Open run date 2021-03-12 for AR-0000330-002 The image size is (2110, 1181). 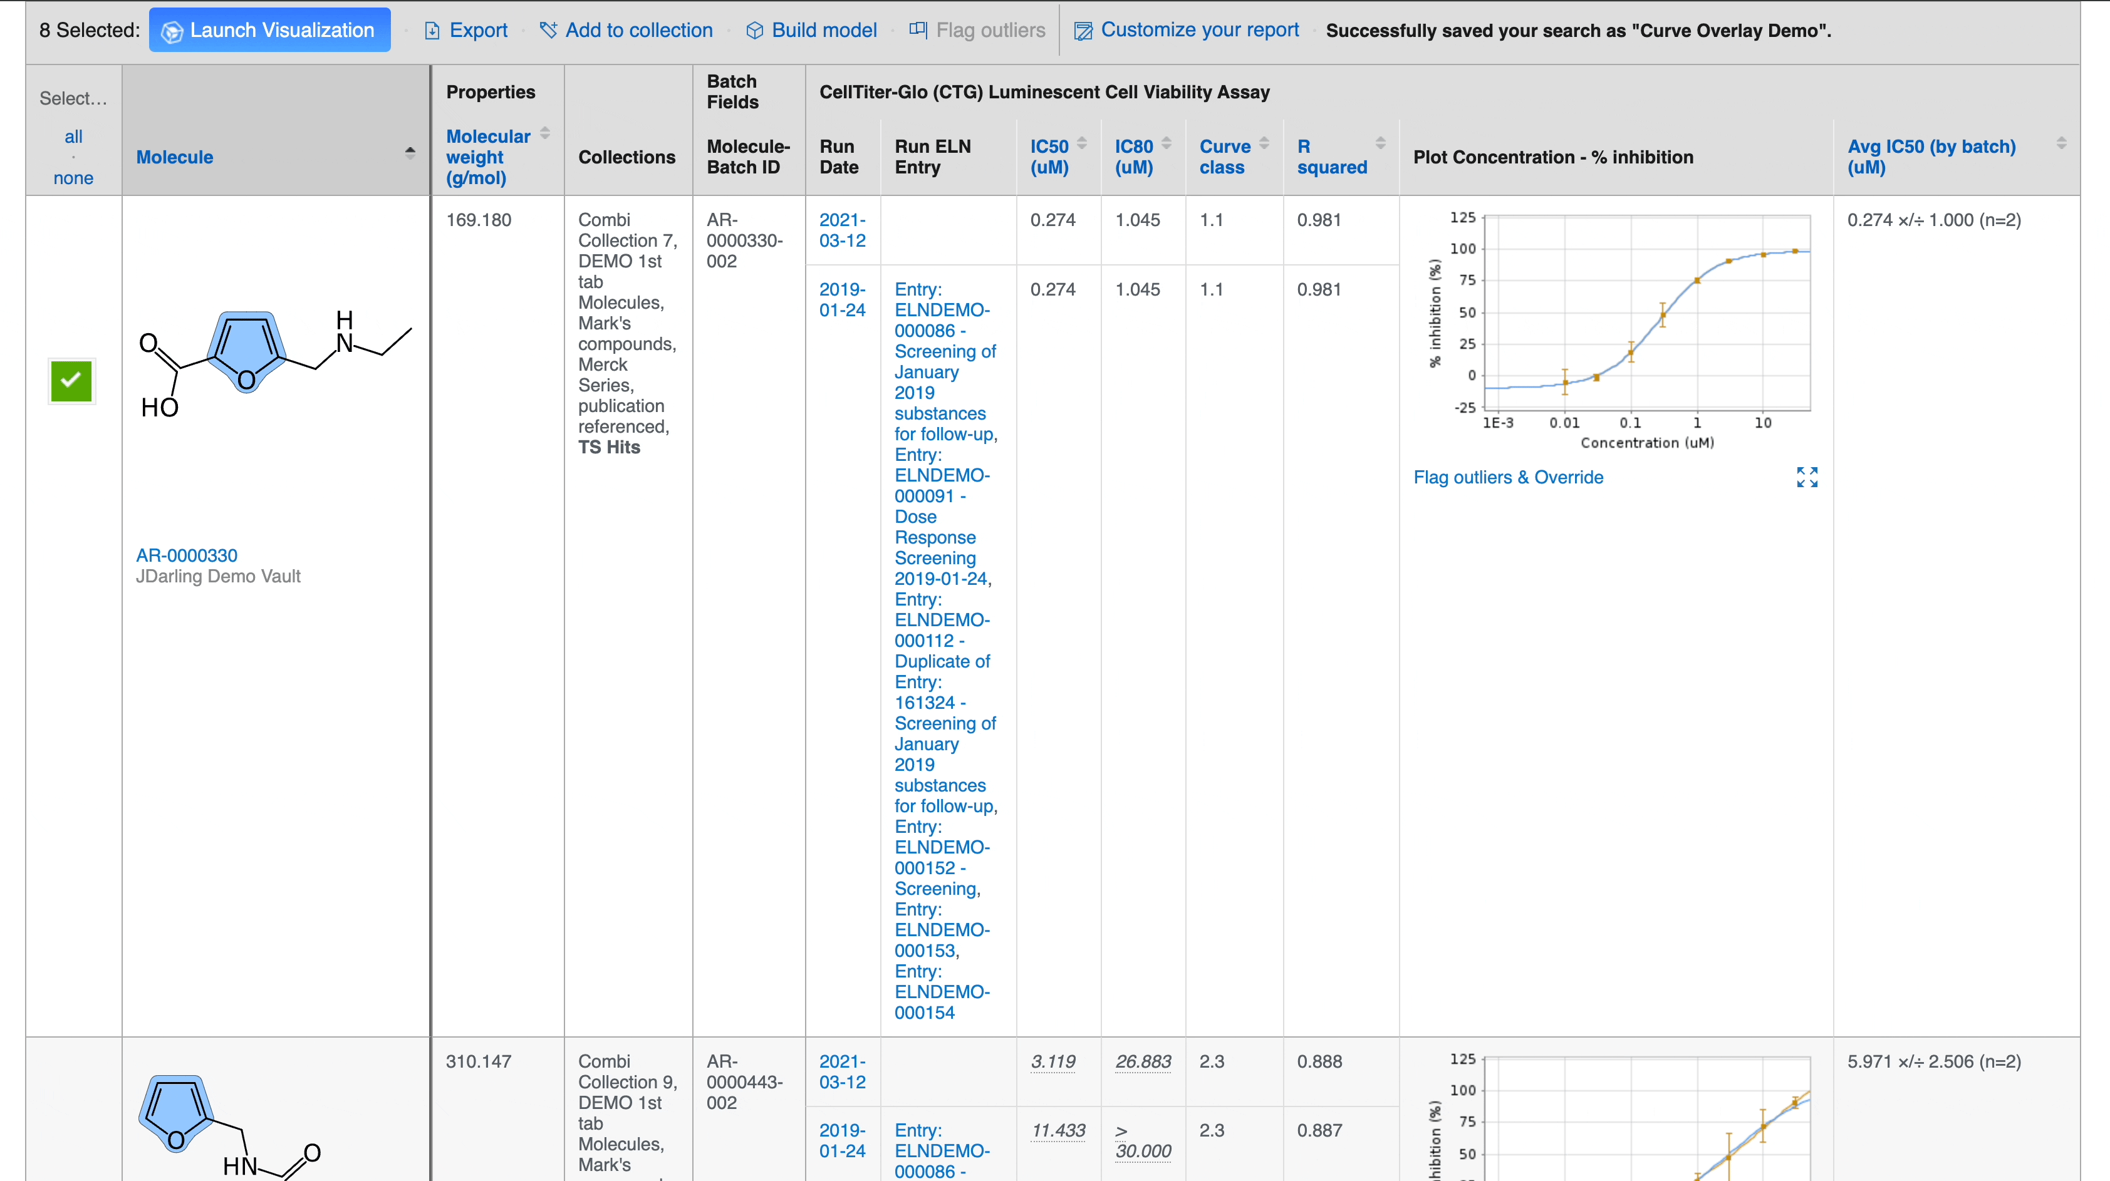pos(842,230)
